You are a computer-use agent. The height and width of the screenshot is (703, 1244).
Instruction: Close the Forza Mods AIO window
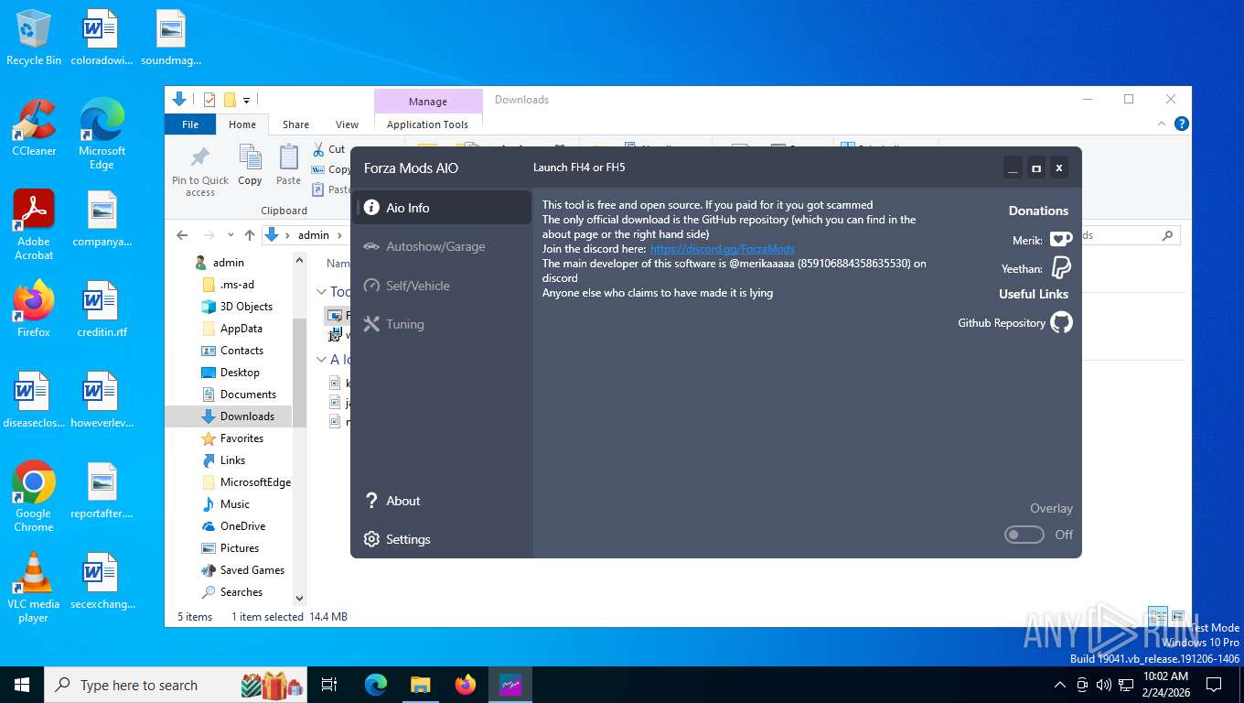pyautogui.click(x=1058, y=168)
